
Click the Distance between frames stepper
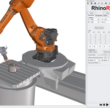click(x=109, y=58)
